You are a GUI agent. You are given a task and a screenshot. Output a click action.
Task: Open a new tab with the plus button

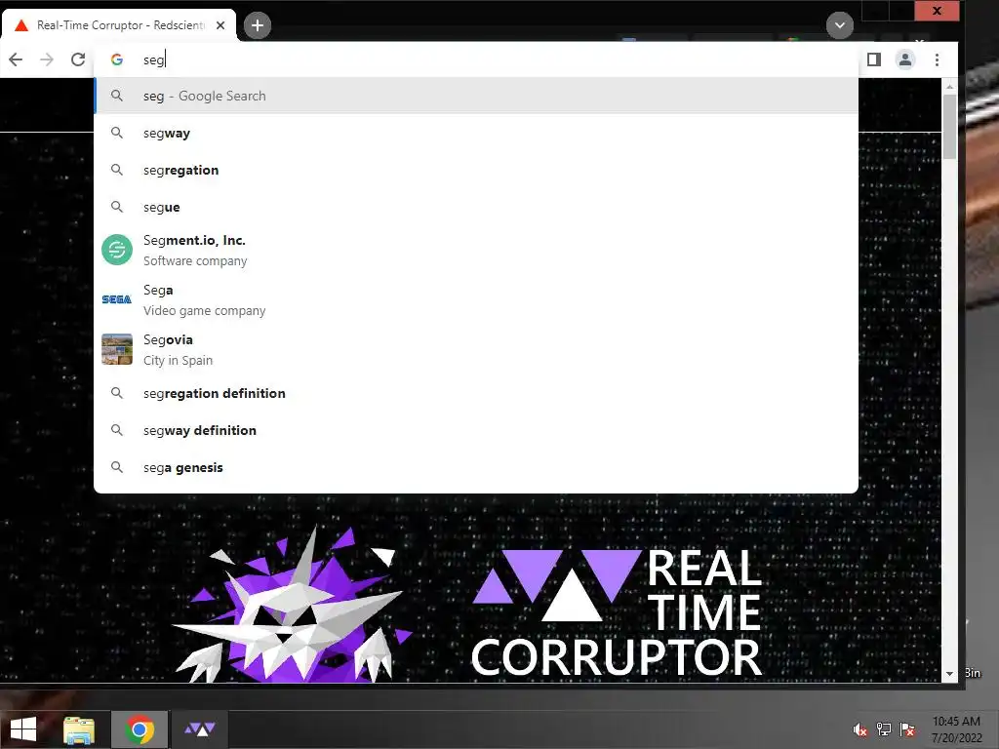[x=258, y=25]
